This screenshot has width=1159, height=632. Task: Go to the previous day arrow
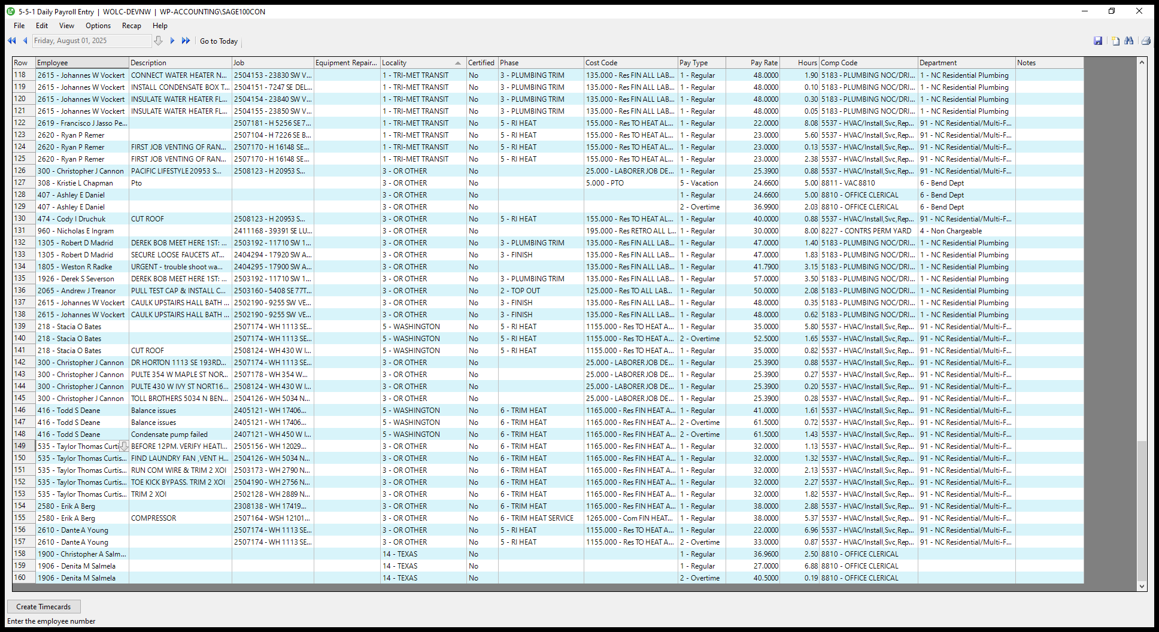(25, 41)
